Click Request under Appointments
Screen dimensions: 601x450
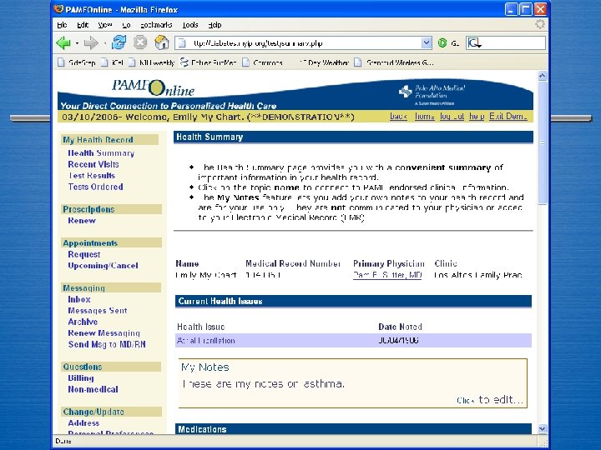84,254
